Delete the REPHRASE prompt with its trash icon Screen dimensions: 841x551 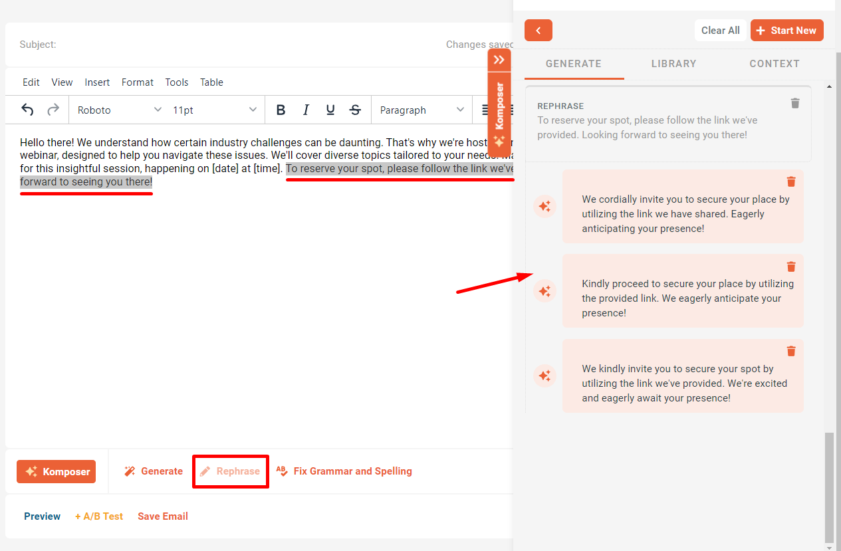click(x=795, y=103)
